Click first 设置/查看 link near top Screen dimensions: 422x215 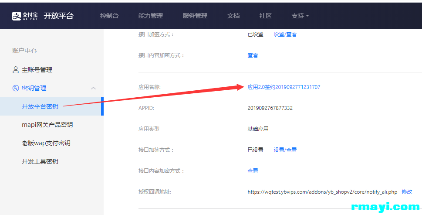[285, 34]
